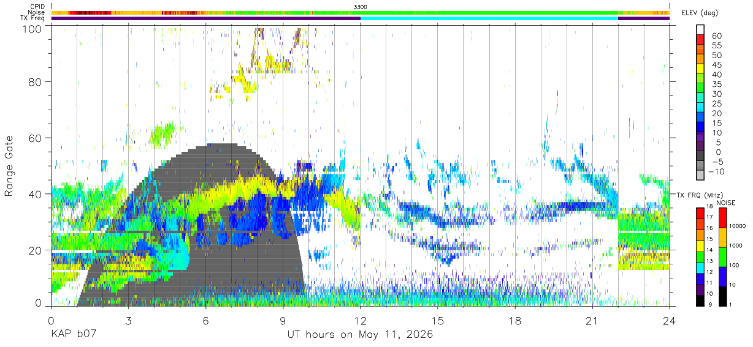This screenshot has width=753, height=347.
Task: Select the blue segment of the NOISE color bar
Action: (722, 276)
